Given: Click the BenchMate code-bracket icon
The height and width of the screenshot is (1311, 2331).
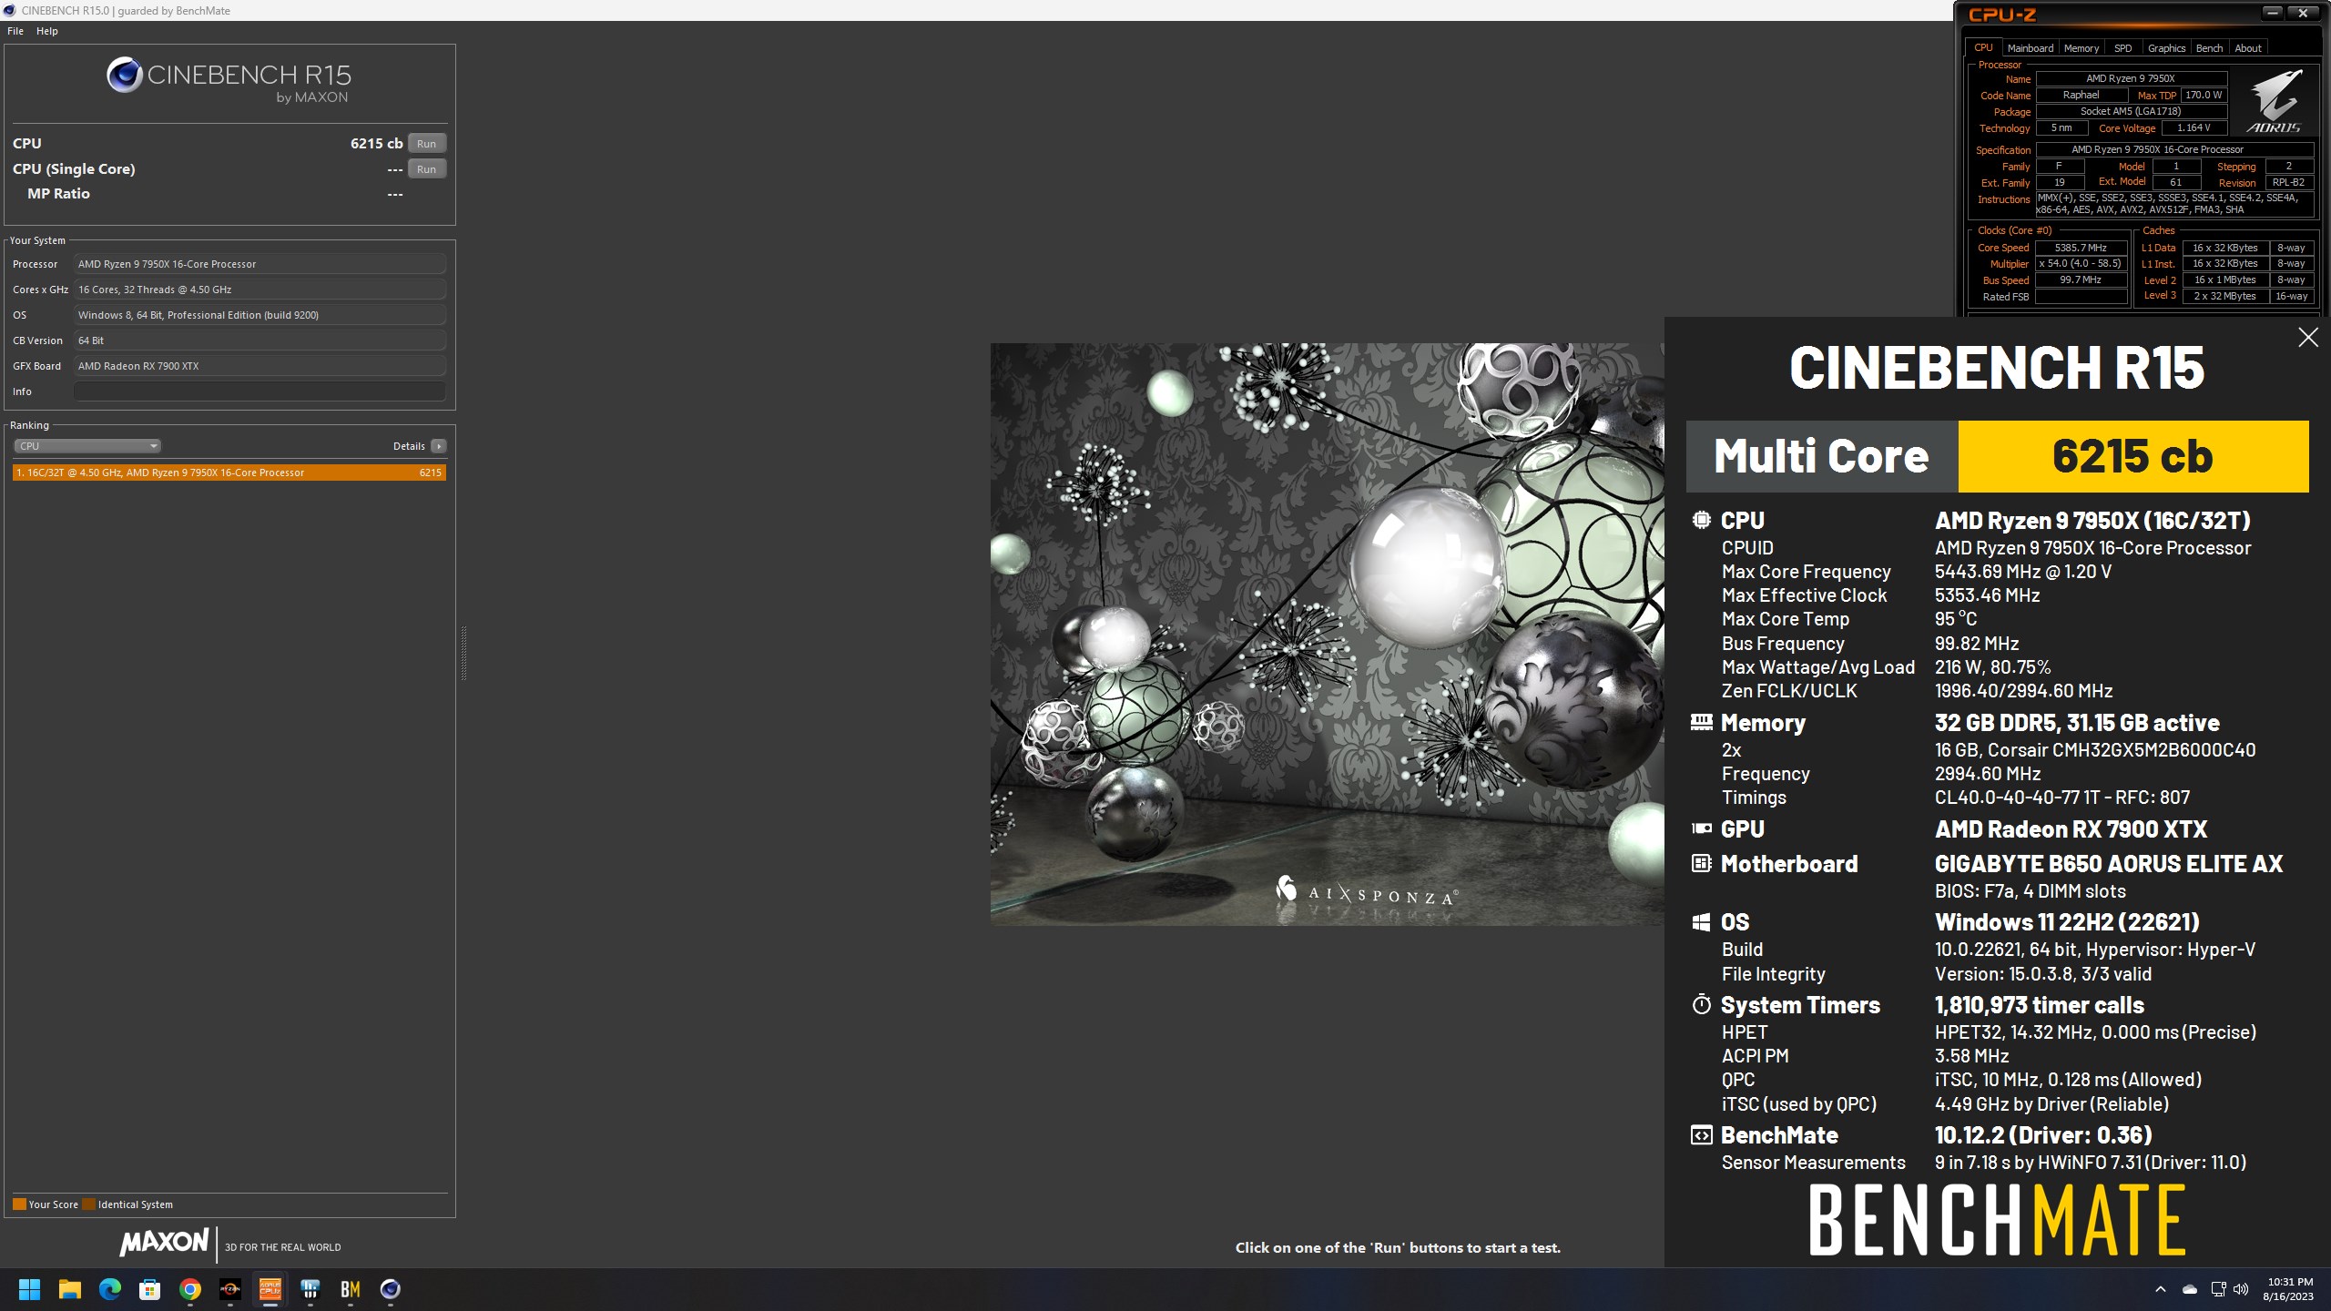Looking at the screenshot, I should pyautogui.click(x=1701, y=1135).
